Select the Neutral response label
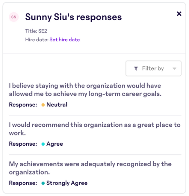 click(x=57, y=105)
